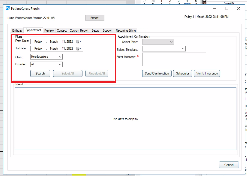Click the Verify Insurance button
This screenshot has height=176, width=247.
click(x=207, y=74)
